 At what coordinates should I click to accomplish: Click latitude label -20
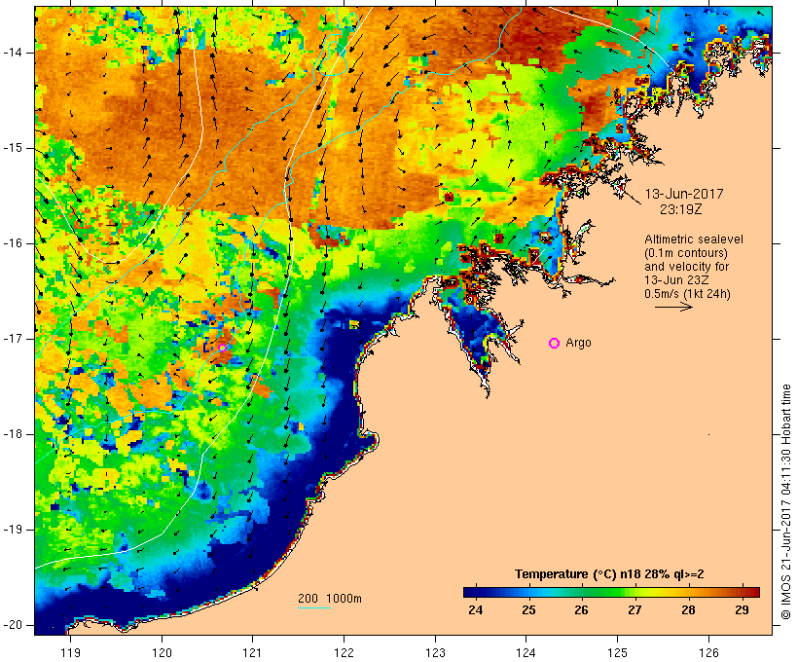click(x=13, y=625)
